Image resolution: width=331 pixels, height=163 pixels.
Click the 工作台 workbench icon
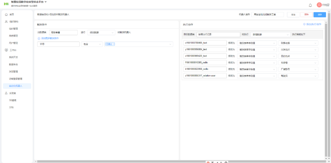(x=6, y=50)
